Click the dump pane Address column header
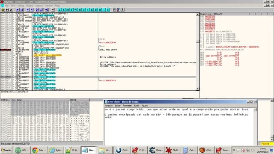Viewport: 274px width, 154px height. (x=6, y=100)
